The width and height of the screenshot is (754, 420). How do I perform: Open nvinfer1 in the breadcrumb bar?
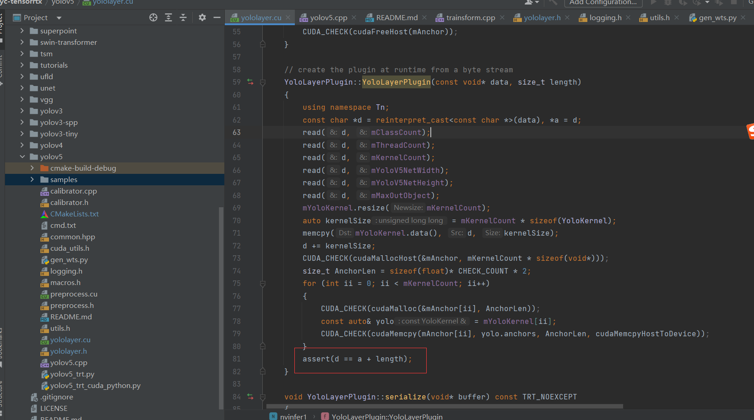click(293, 416)
